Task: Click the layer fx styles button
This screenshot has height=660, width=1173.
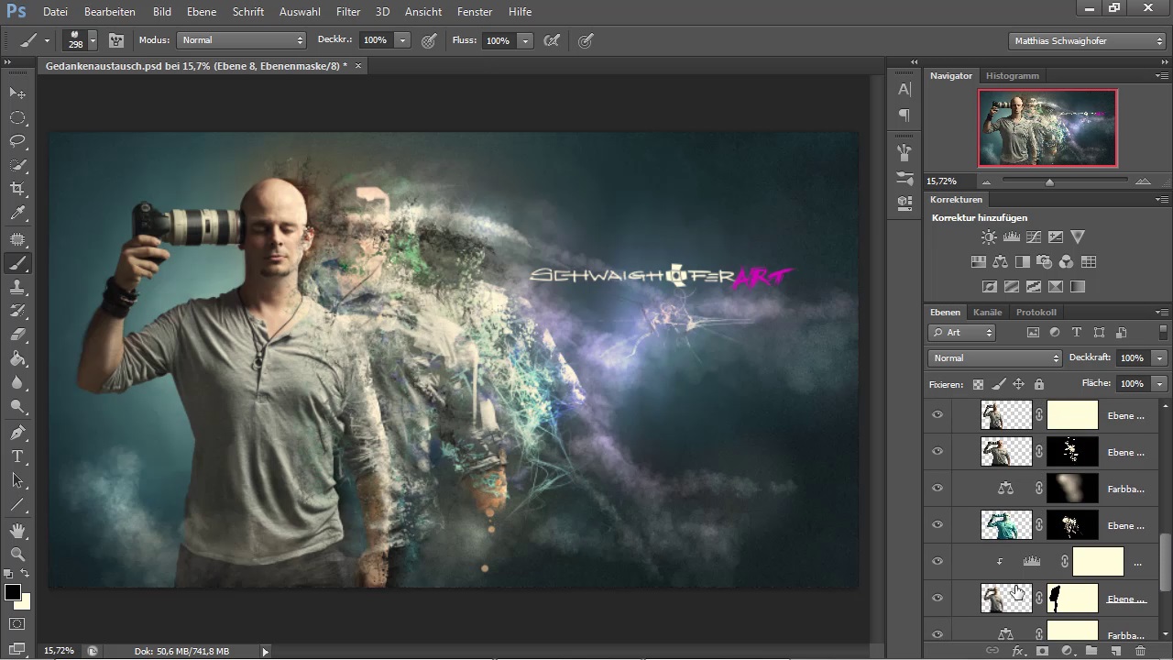Action: 1017,651
